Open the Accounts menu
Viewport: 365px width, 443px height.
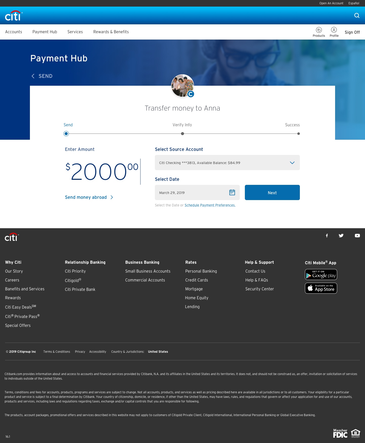click(x=14, y=32)
